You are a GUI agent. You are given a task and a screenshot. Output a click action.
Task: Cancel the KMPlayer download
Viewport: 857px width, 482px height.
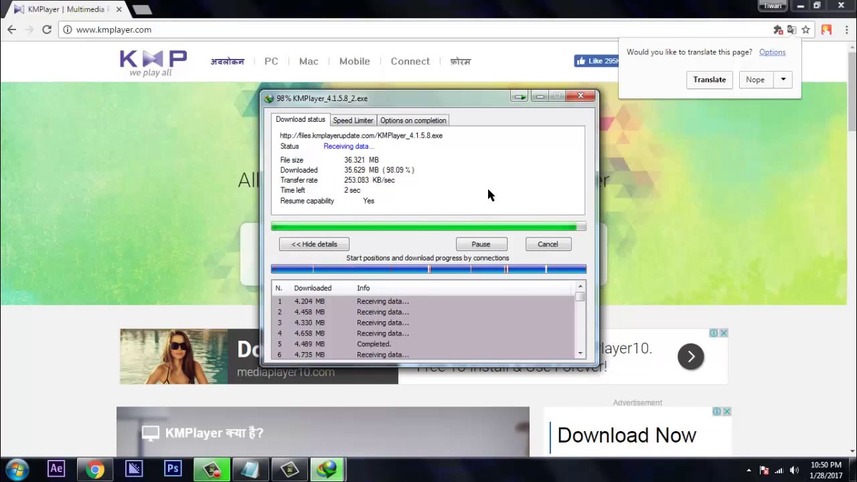(x=548, y=244)
